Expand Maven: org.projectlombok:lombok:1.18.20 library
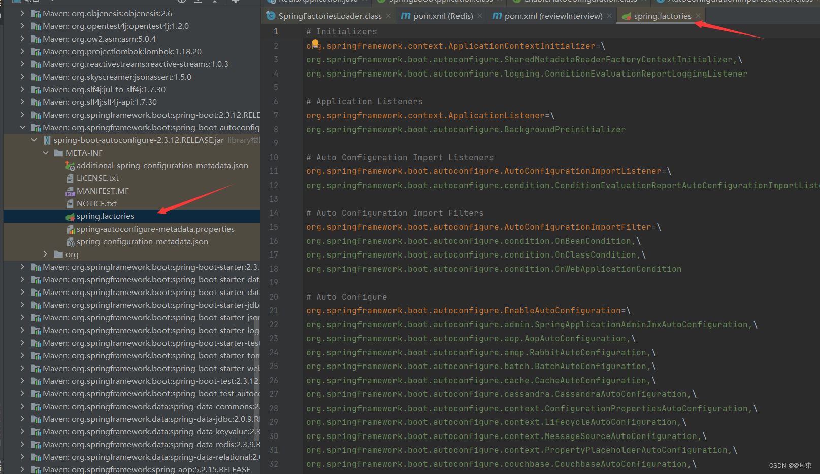 click(x=22, y=51)
